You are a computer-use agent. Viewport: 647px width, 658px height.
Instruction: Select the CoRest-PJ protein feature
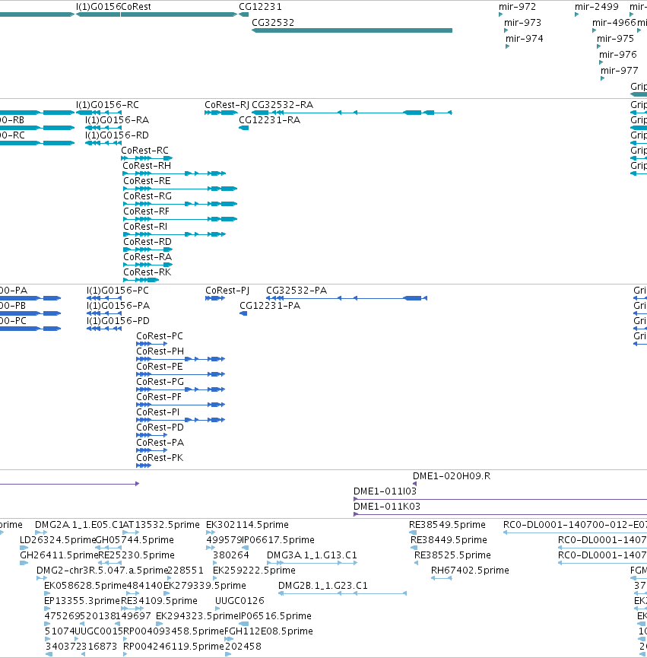215,298
